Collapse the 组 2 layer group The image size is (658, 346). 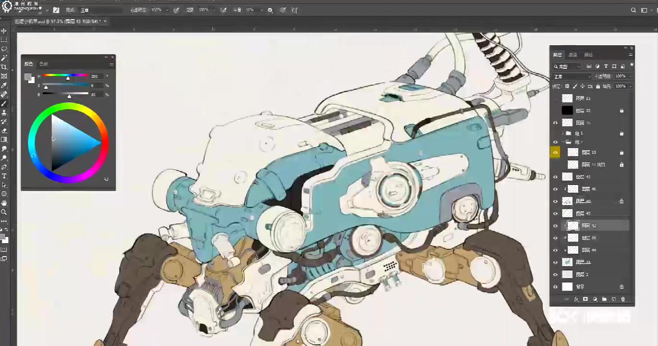click(x=563, y=142)
